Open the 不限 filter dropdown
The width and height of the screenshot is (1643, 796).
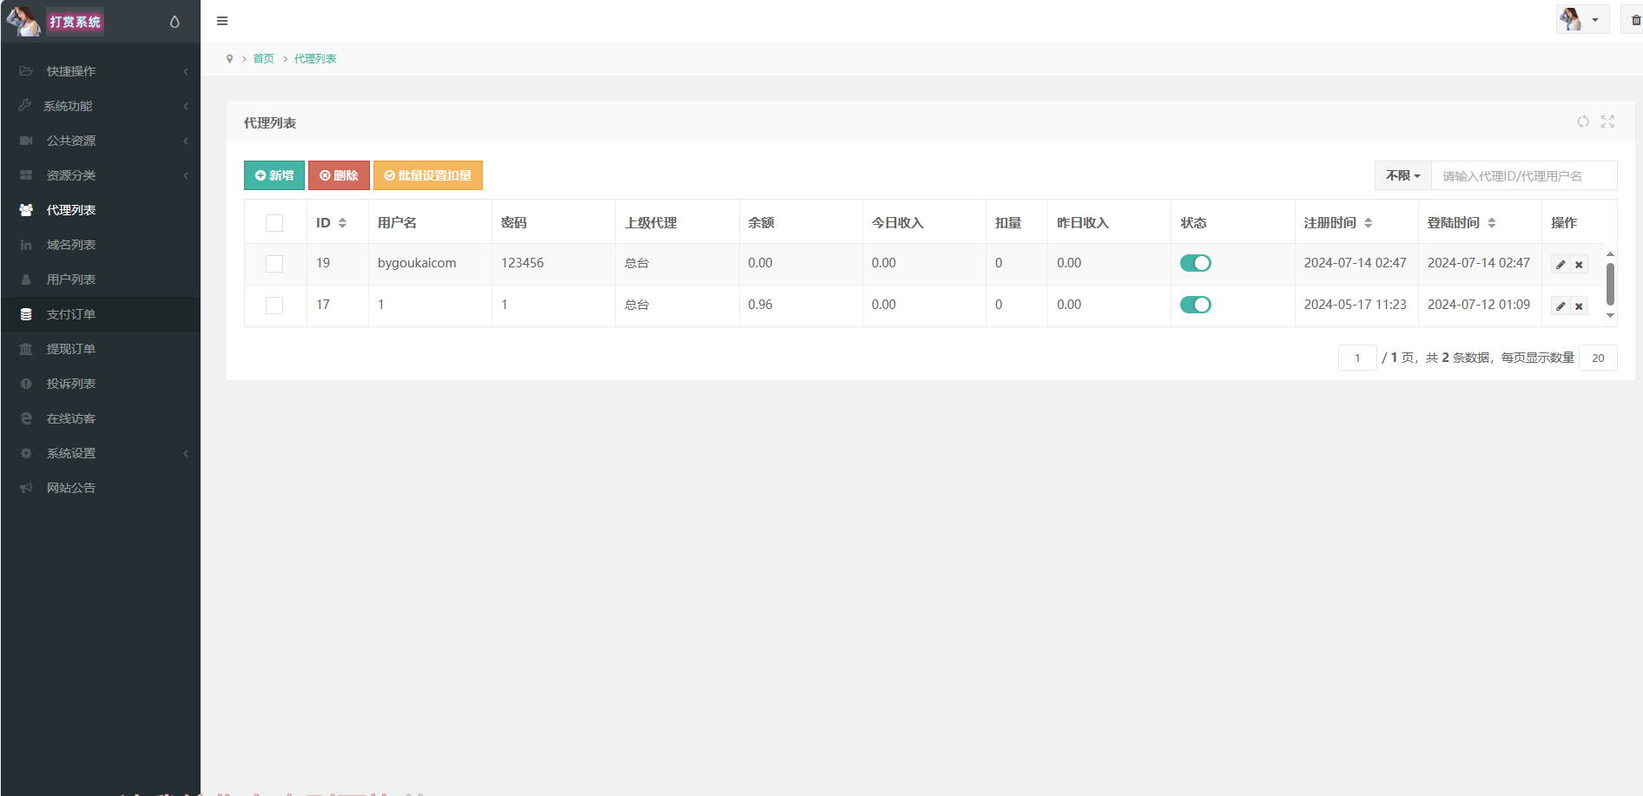[x=1402, y=175]
